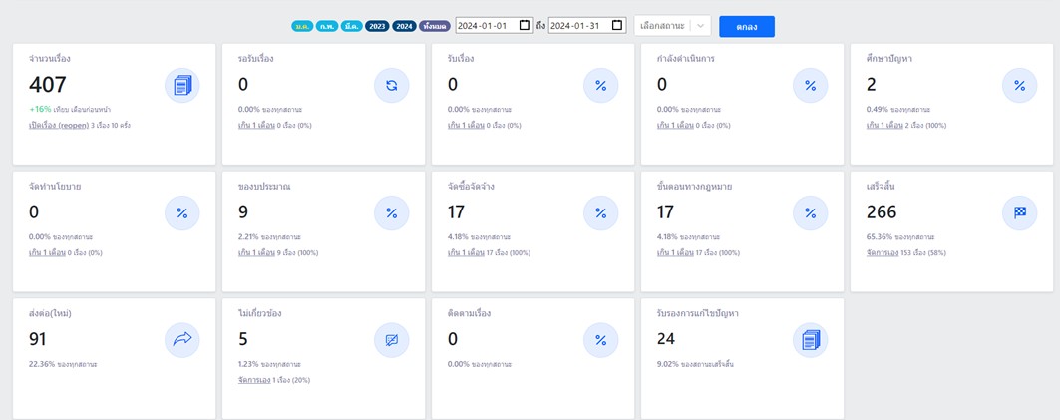
Task: Select the ม.ค. month filter pill
Action: click(x=302, y=26)
